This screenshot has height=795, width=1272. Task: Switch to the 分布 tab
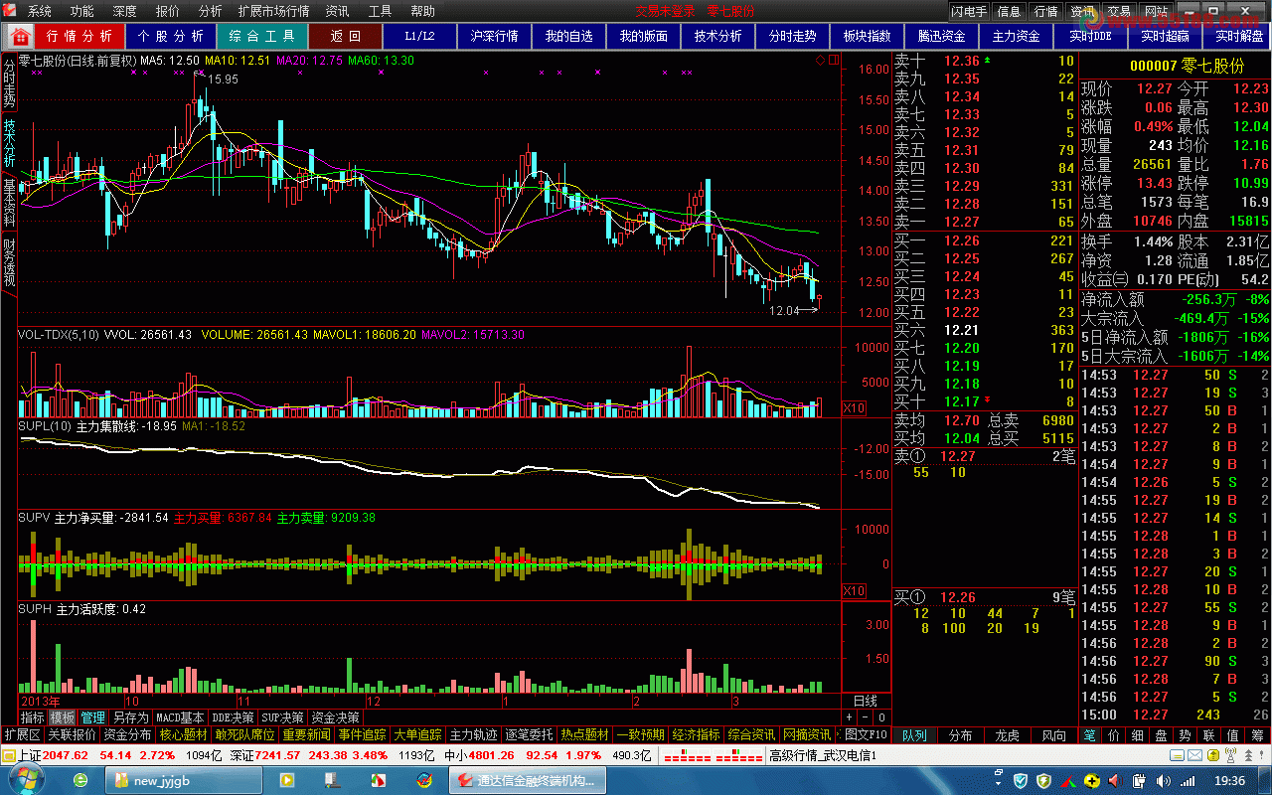click(961, 735)
